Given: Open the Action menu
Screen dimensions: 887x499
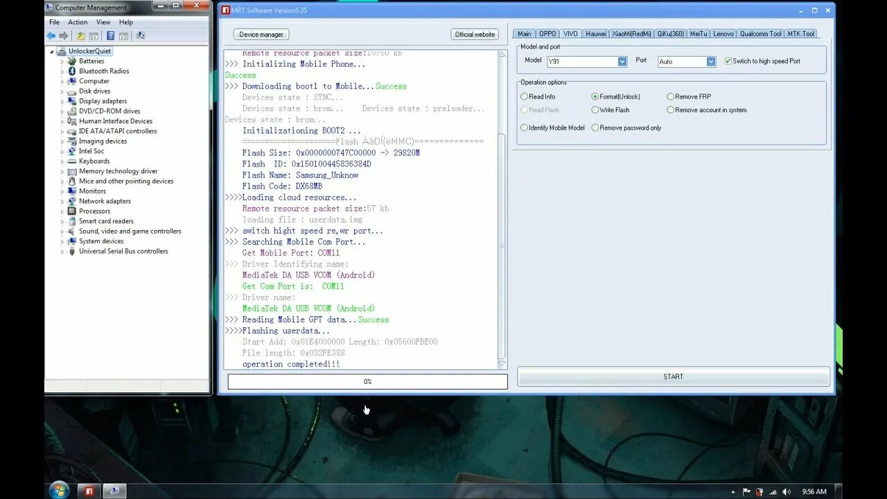Looking at the screenshot, I should (x=78, y=22).
